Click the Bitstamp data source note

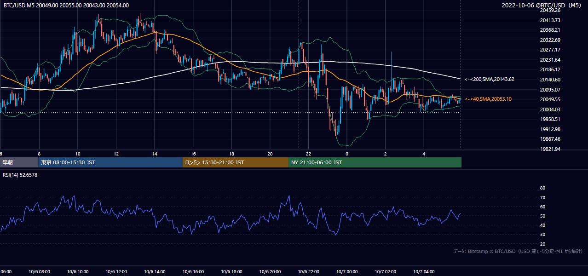(x=518, y=251)
